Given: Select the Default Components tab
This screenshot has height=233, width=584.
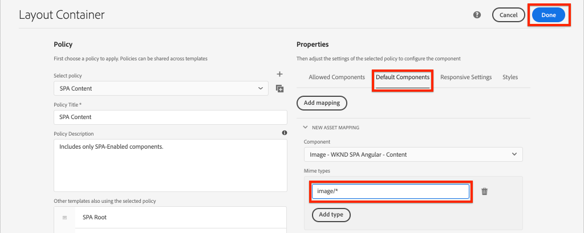Looking at the screenshot, I should (x=403, y=77).
